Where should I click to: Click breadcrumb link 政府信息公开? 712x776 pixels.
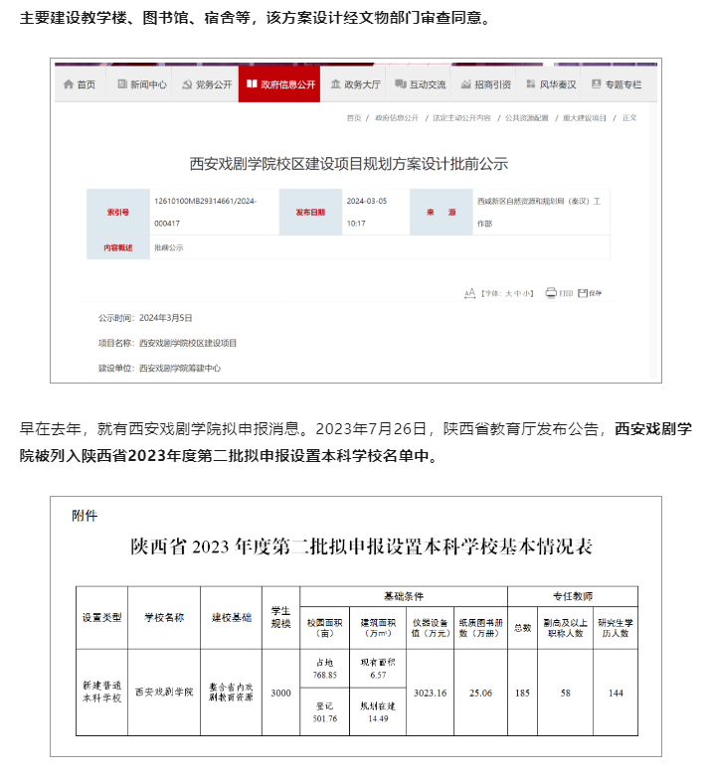pos(397,118)
